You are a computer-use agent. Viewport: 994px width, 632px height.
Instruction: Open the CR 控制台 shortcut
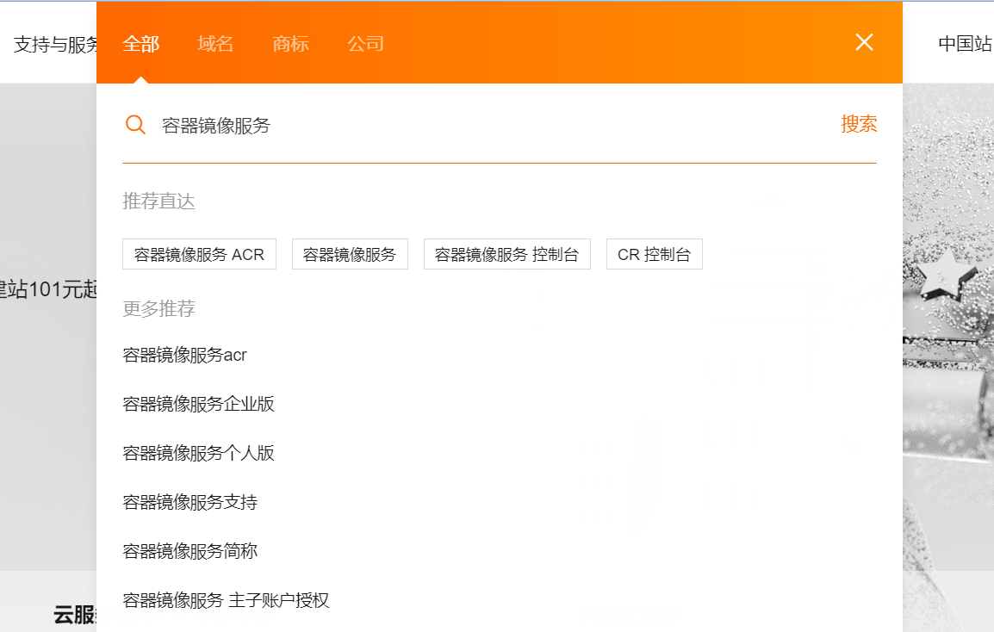(x=655, y=254)
